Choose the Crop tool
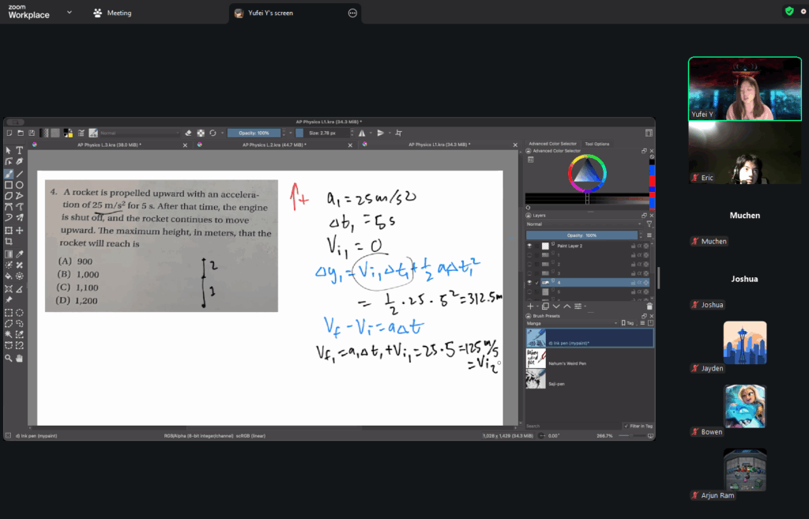Screen dimensions: 809x519 tap(9, 243)
